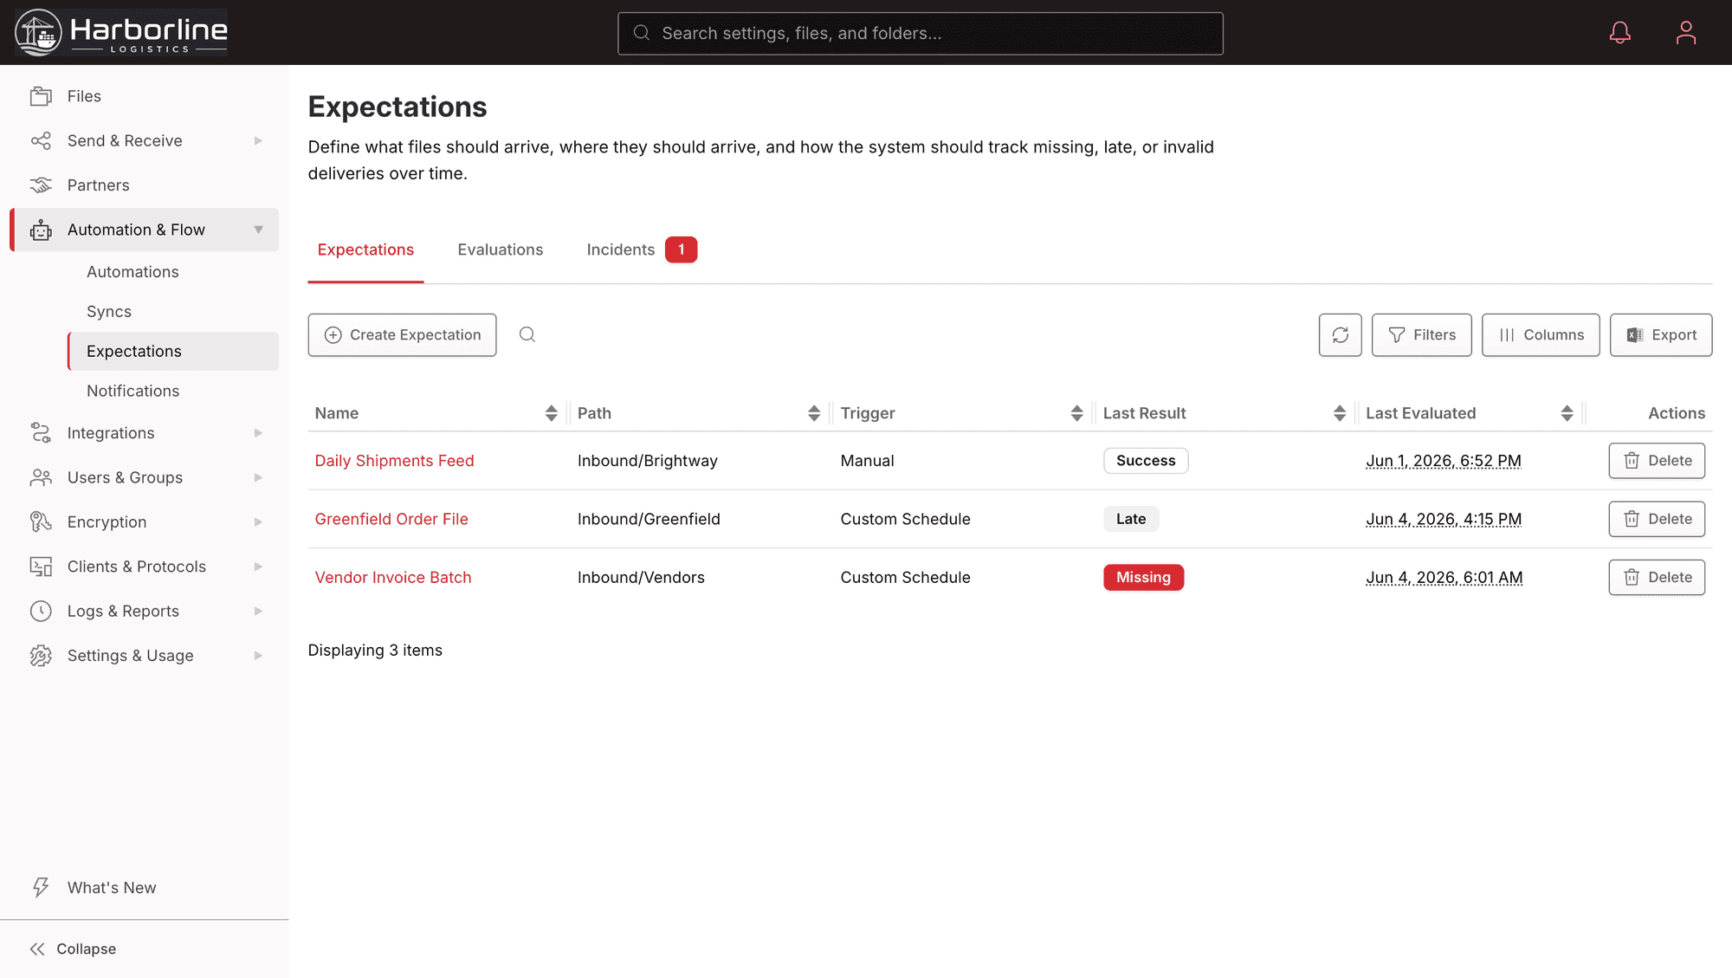This screenshot has width=1732, height=978.
Task: Click the Jun 1, 2026, 6:52 PM timestamp
Action: pyautogui.click(x=1443, y=461)
